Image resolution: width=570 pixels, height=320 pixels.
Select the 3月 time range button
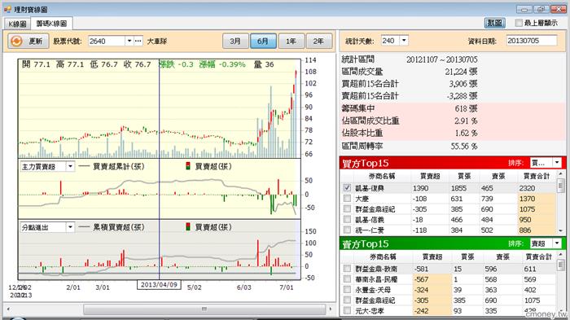tap(235, 41)
